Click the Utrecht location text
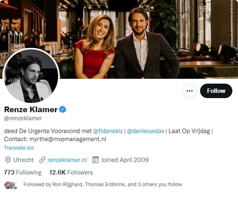Screen dimensions: 238x197 pyautogui.click(x=23, y=160)
